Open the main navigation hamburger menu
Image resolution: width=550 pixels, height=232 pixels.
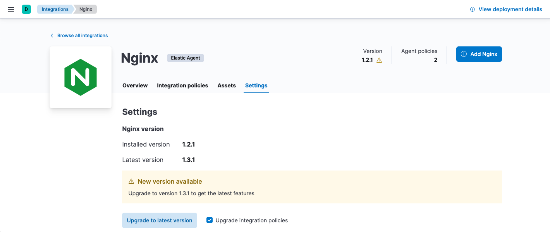pos(10,9)
